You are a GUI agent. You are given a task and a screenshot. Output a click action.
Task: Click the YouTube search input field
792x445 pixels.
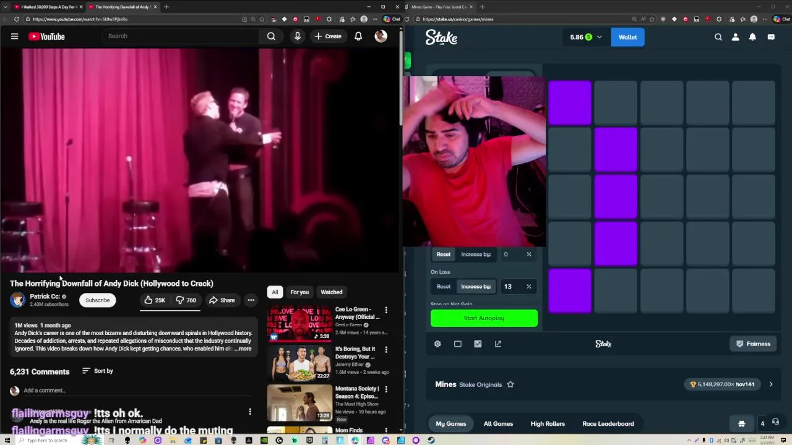click(181, 36)
